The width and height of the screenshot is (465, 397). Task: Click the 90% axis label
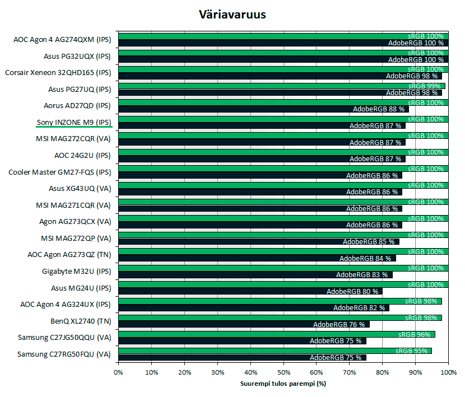416,372
